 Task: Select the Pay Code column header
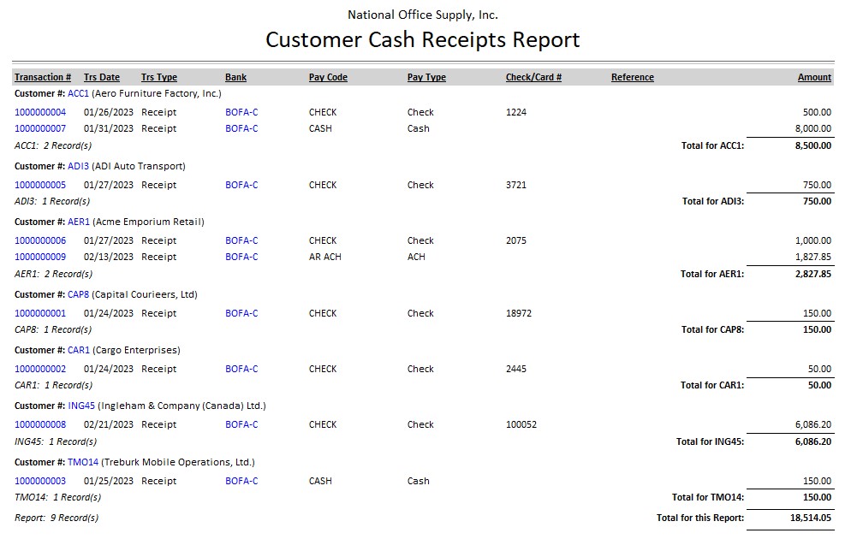(x=328, y=77)
